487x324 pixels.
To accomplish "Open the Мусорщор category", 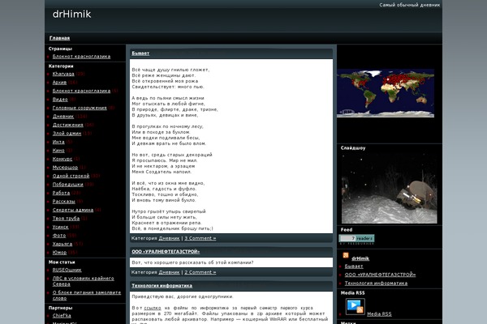I will tap(65, 168).
